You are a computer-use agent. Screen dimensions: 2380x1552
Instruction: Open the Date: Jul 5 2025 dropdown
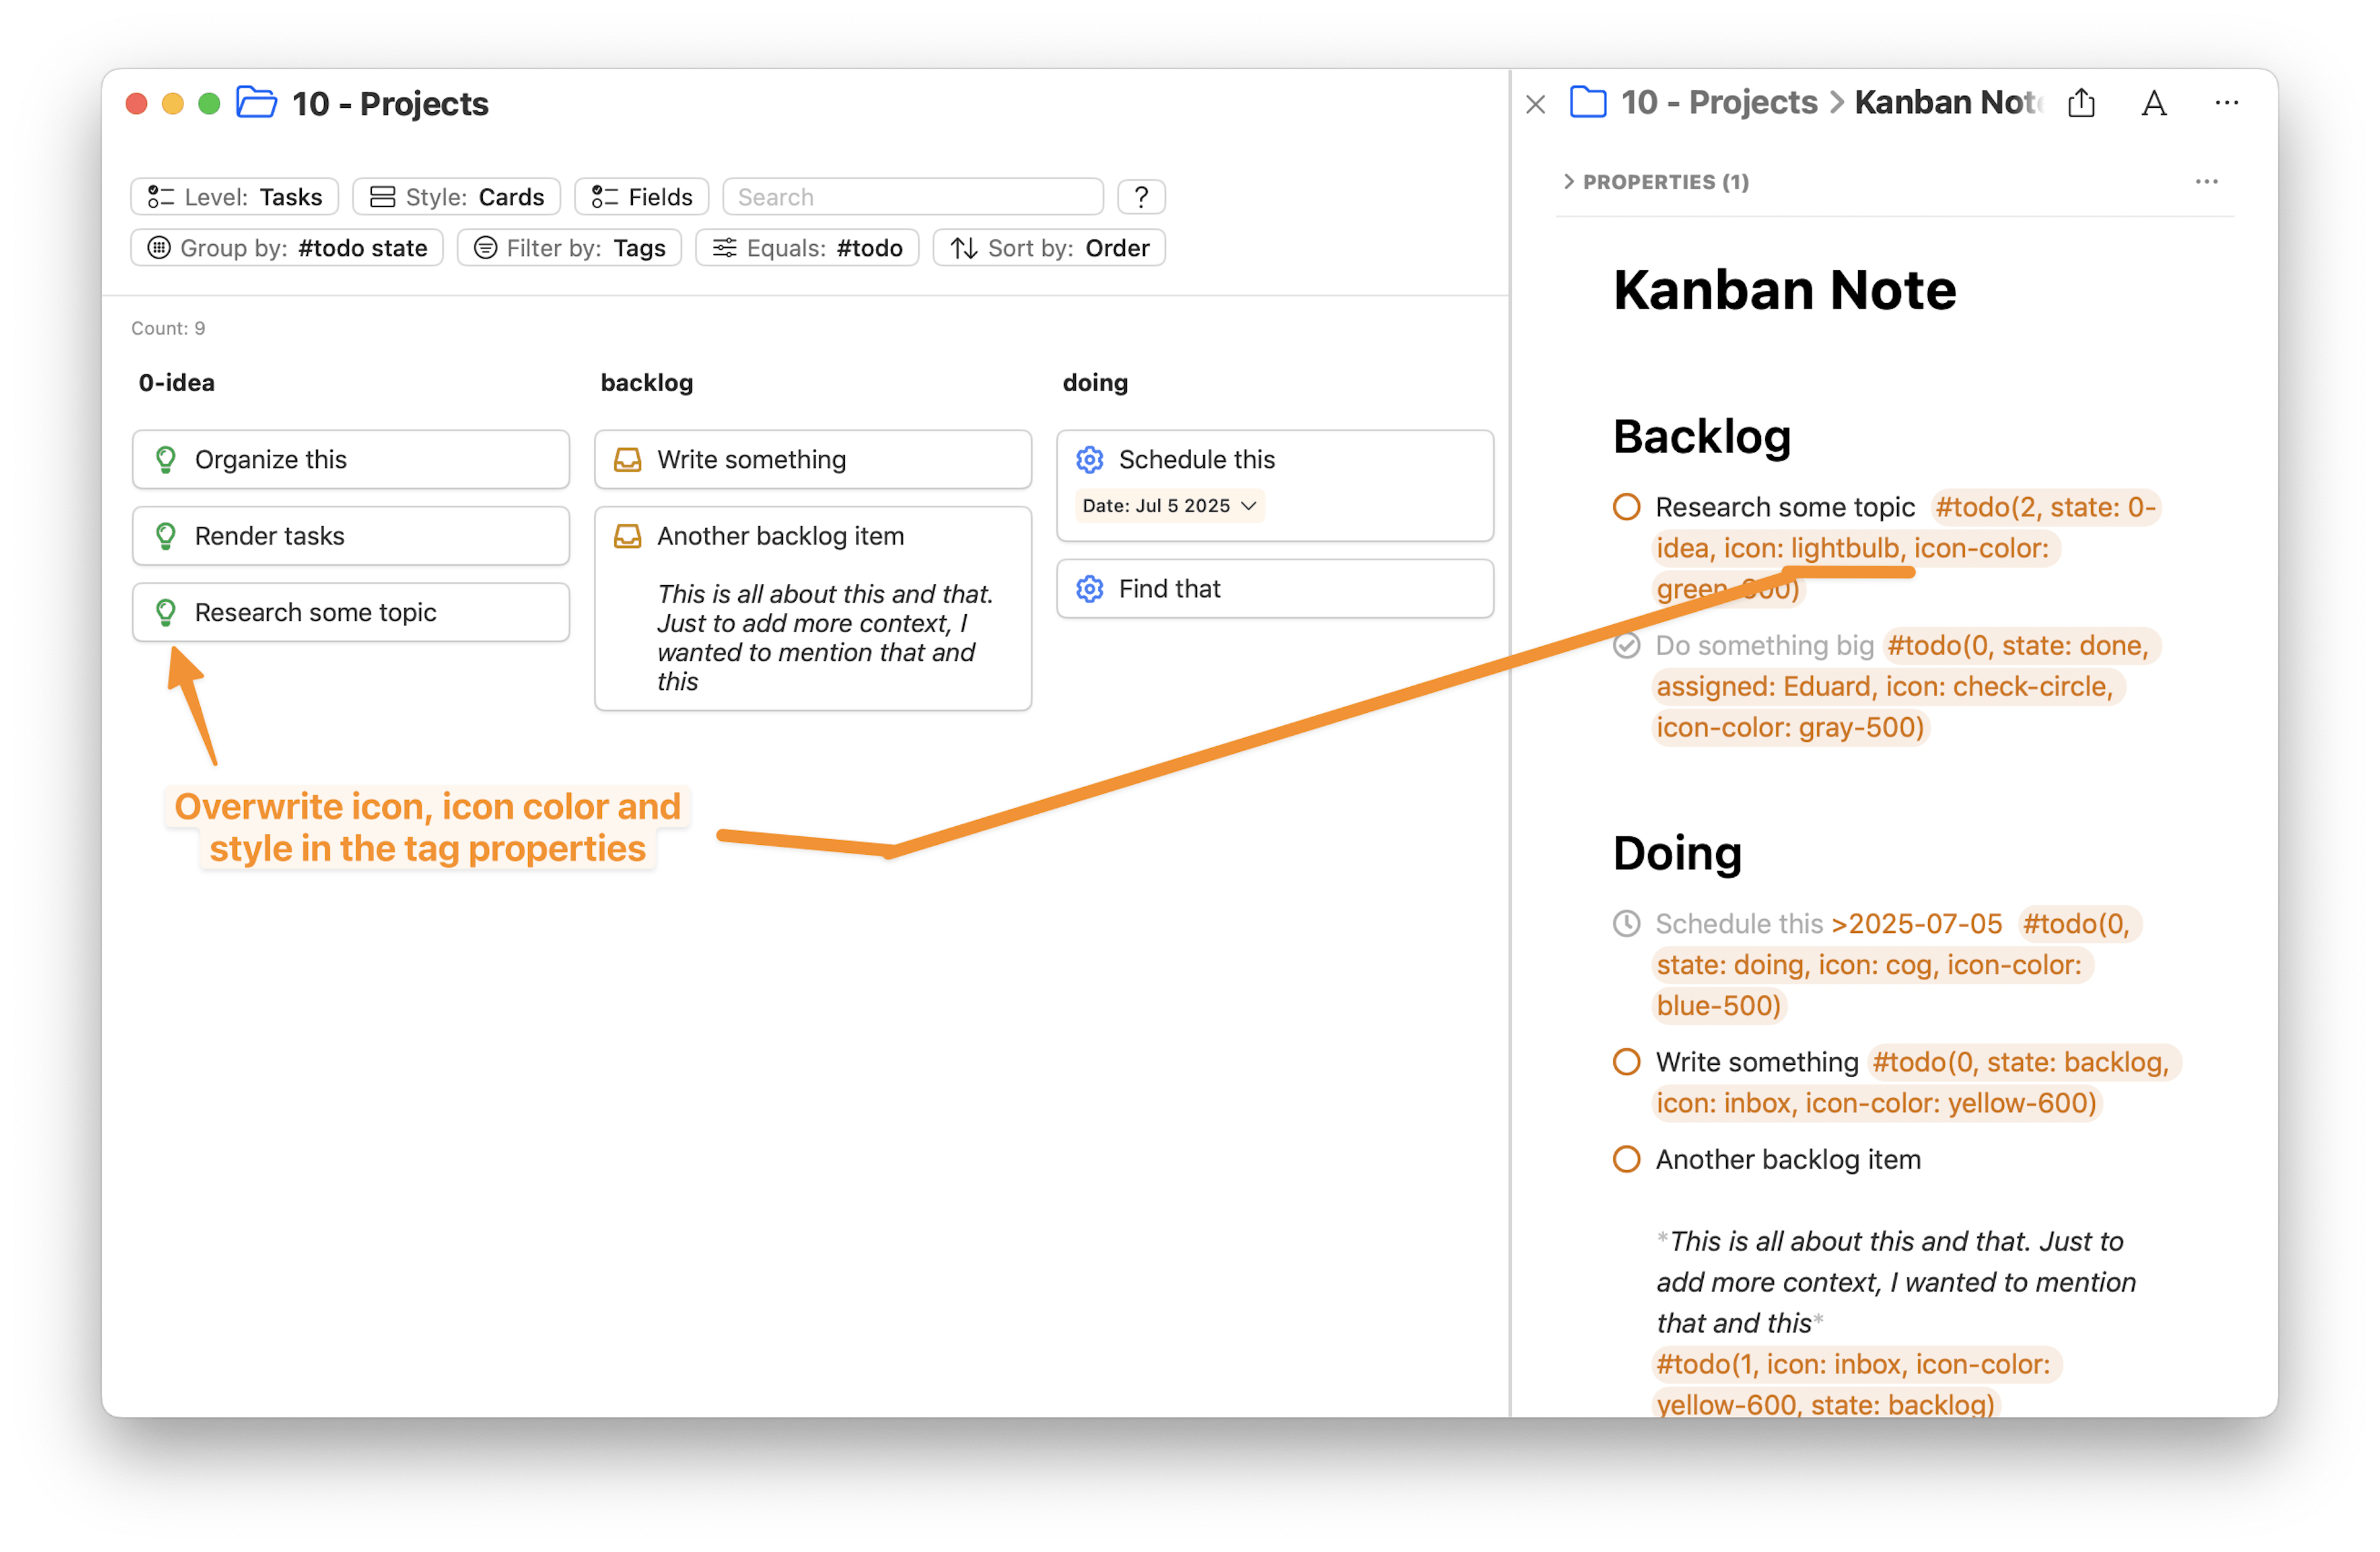click(x=1169, y=506)
